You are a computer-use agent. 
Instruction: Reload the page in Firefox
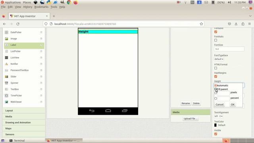pos(18,24)
